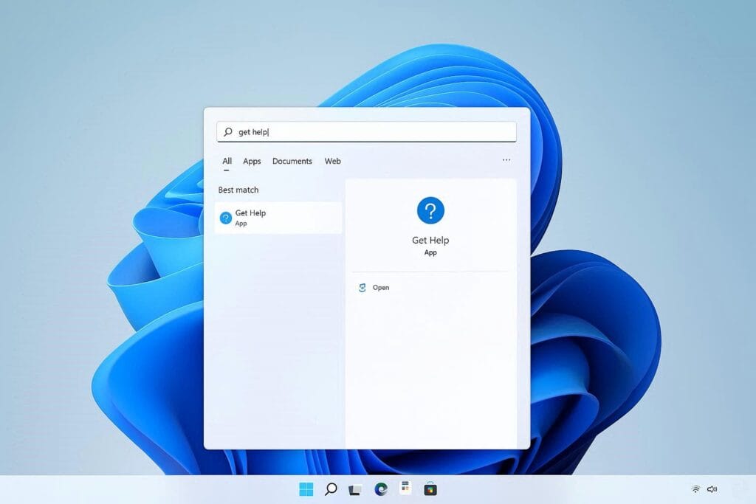Open the Microsoft Store from the taskbar

pos(429,489)
